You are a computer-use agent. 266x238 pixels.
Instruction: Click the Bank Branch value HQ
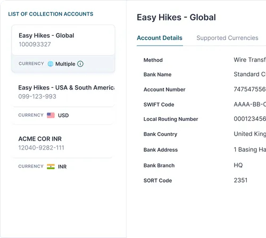click(x=238, y=165)
